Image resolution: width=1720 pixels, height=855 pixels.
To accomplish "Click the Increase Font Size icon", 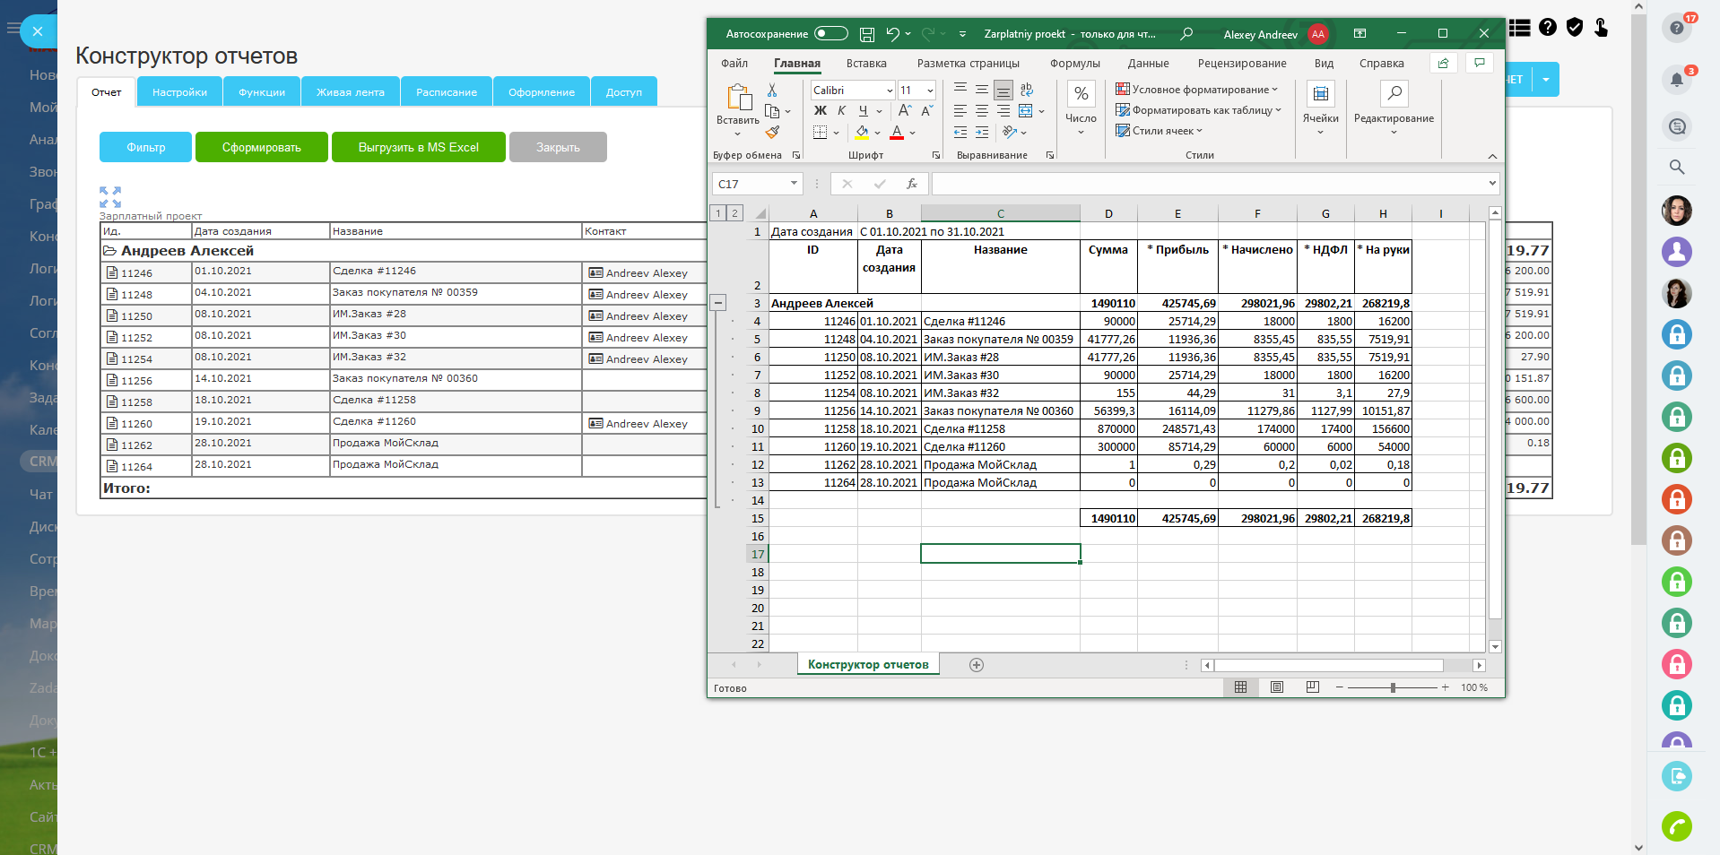I will pos(905,111).
